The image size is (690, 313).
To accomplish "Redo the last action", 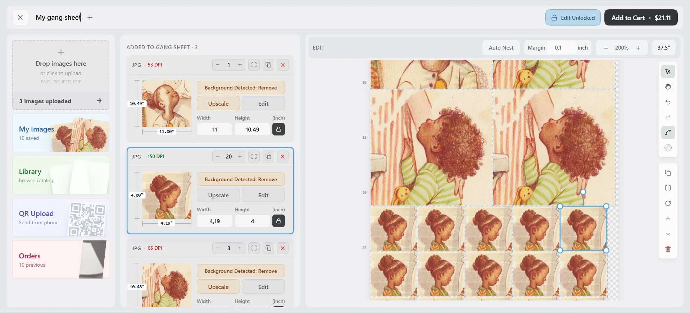I will tap(668, 117).
